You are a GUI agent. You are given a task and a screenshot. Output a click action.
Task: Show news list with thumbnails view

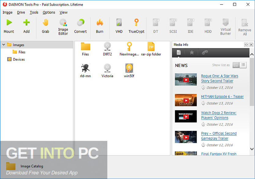(236, 65)
